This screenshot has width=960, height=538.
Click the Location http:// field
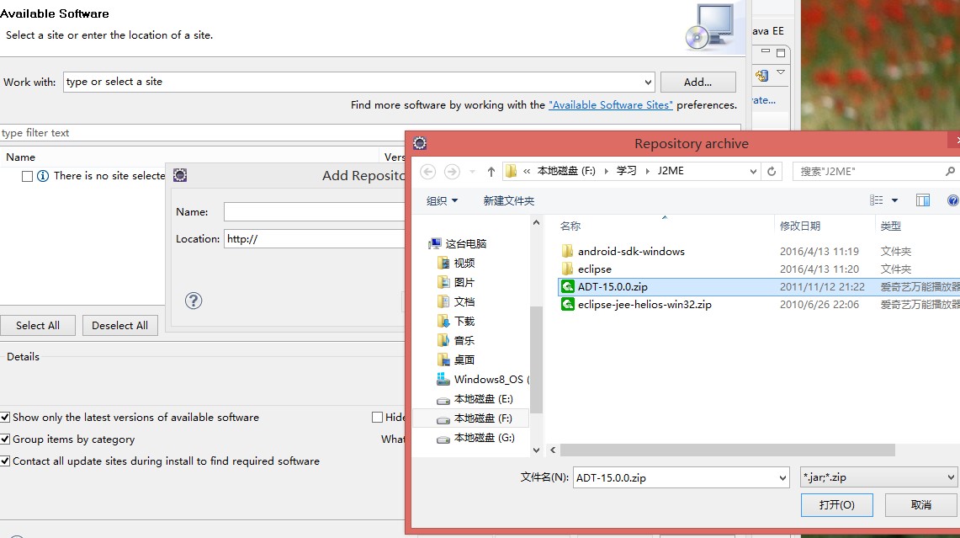[314, 239]
